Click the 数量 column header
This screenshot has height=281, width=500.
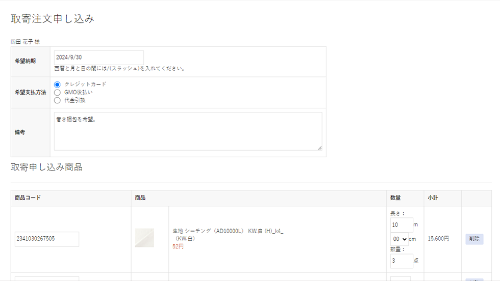point(395,198)
